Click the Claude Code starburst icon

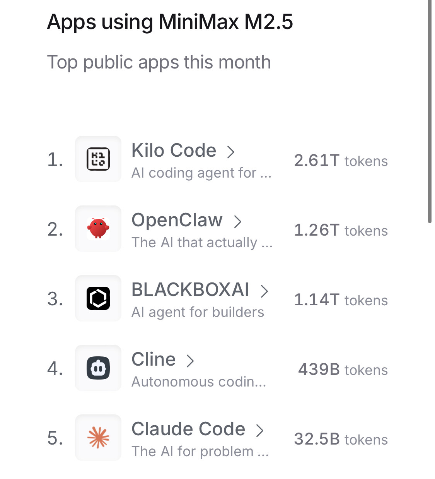98,438
